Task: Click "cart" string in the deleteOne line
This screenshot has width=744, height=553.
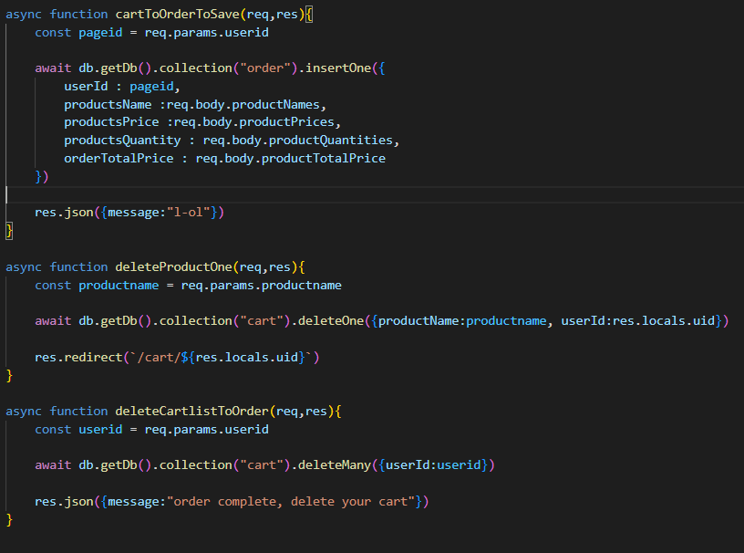Action: (262, 321)
